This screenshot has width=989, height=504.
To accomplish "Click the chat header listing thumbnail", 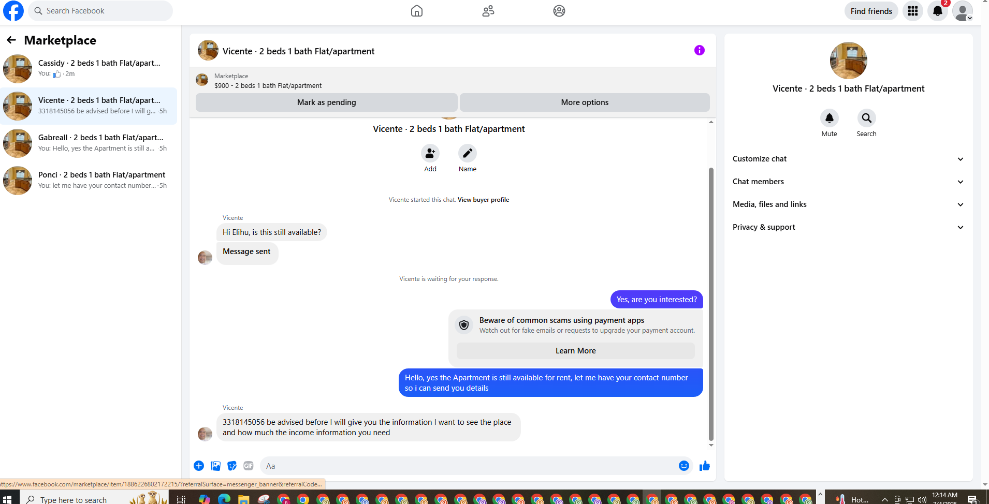I will [x=208, y=50].
